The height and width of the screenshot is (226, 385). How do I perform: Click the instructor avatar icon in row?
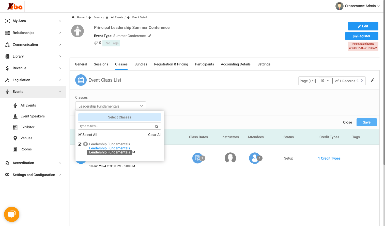[x=230, y=158]
